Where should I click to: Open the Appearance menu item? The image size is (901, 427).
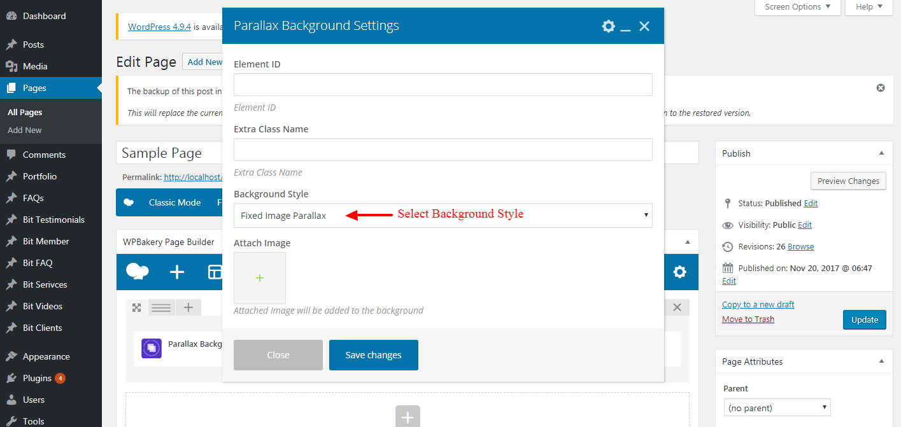click(x=46, y=356)
